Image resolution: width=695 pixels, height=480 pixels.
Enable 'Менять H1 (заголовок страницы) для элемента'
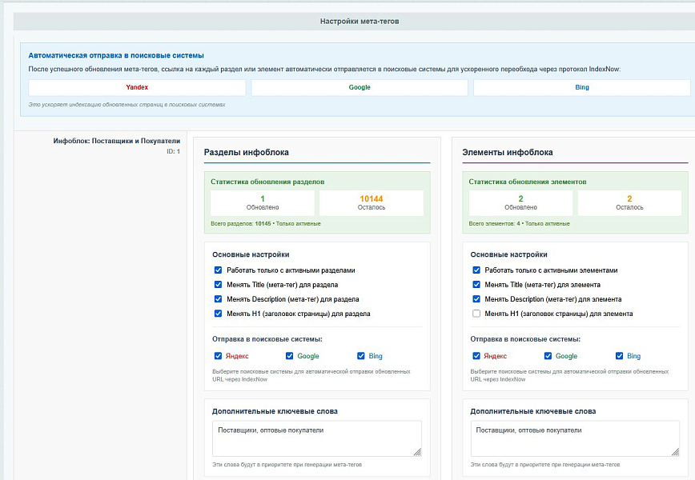click(x=476, y=314)
